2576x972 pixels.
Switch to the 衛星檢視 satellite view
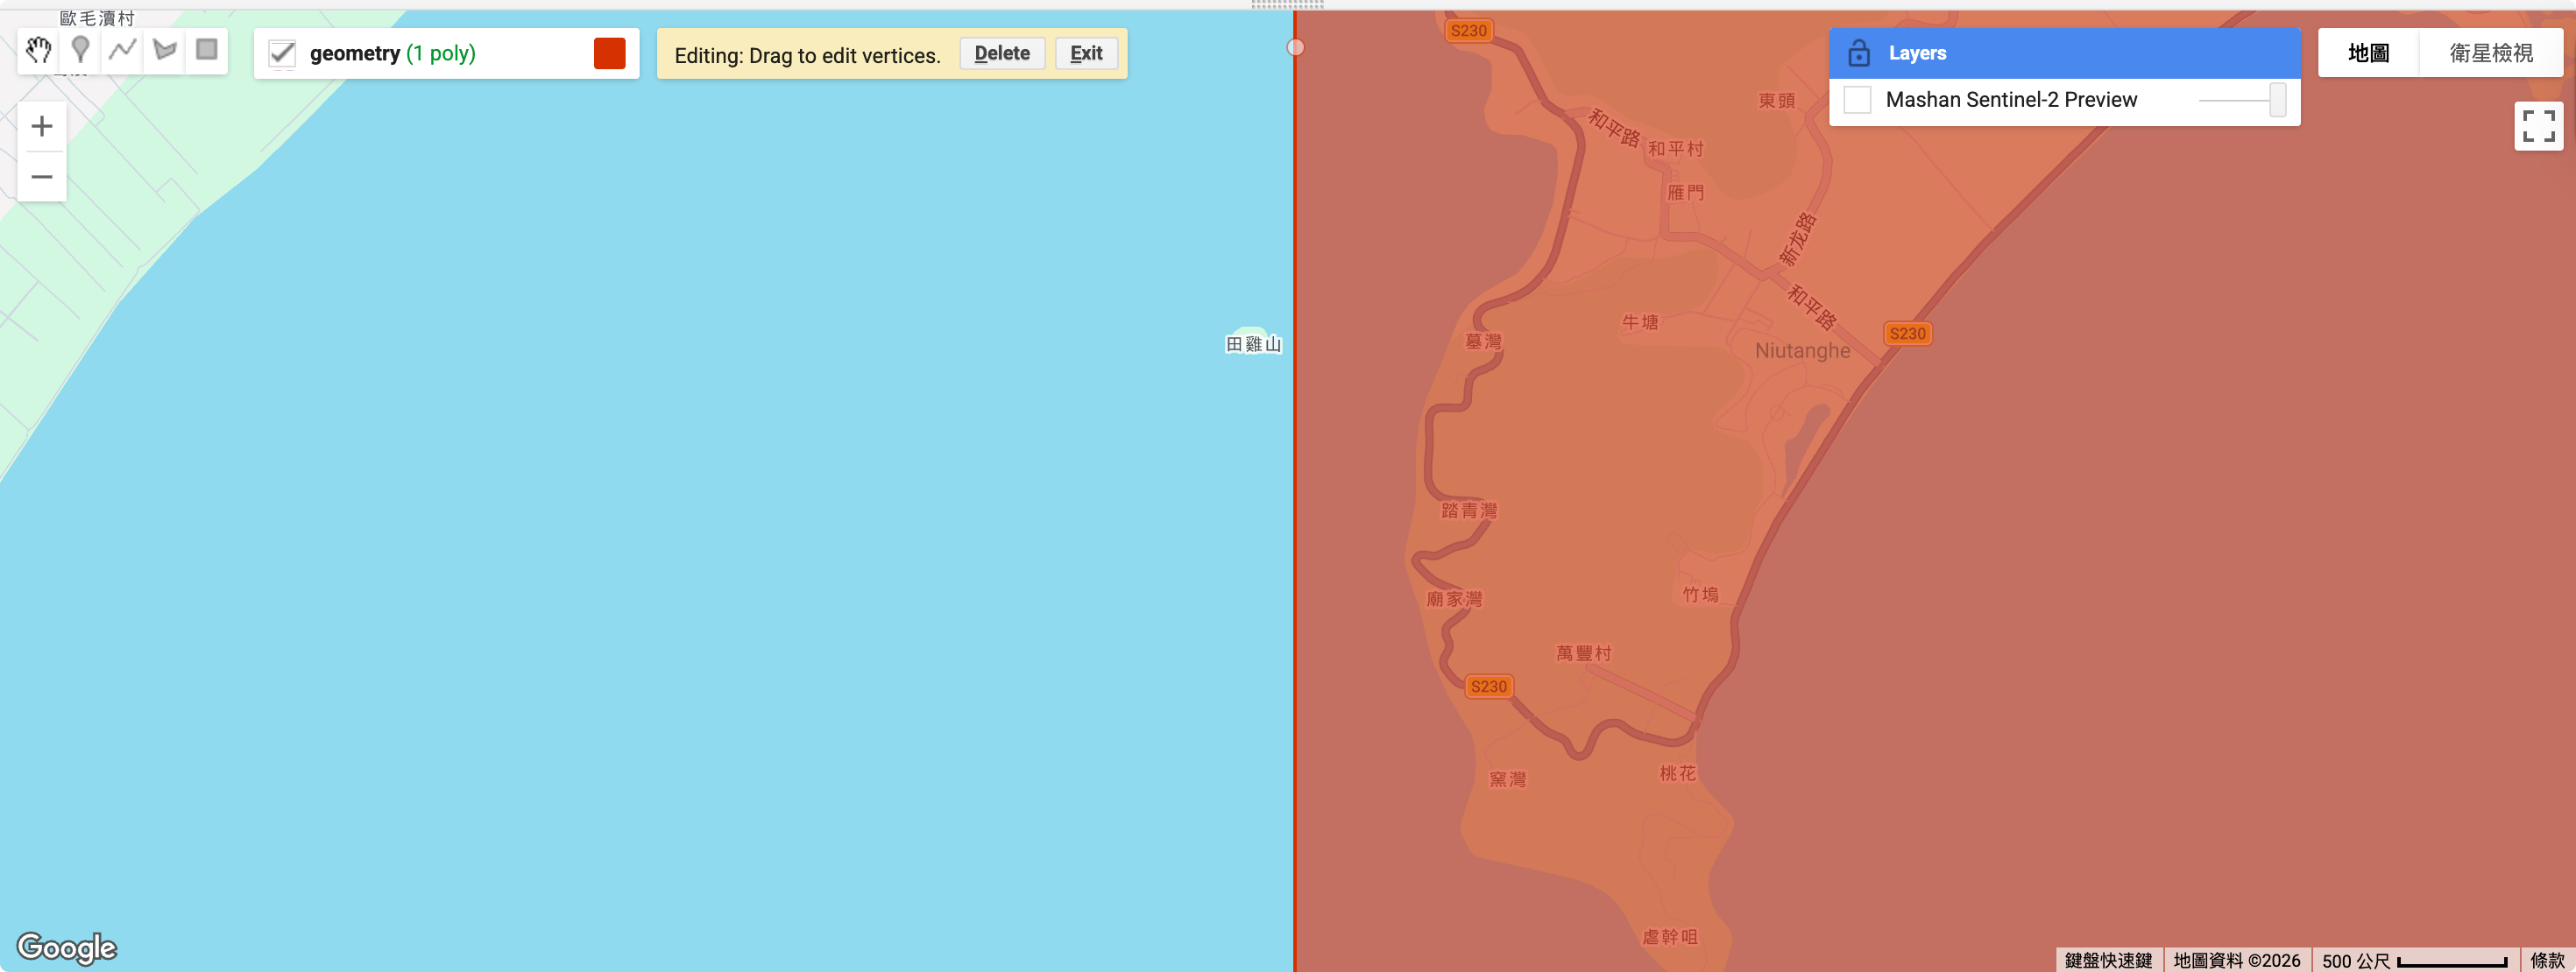[2490, 53]
